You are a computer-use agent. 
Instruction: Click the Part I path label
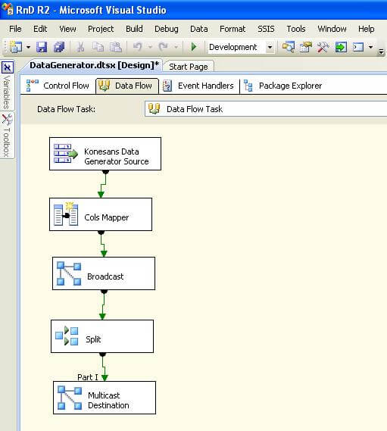pos(88,377)
